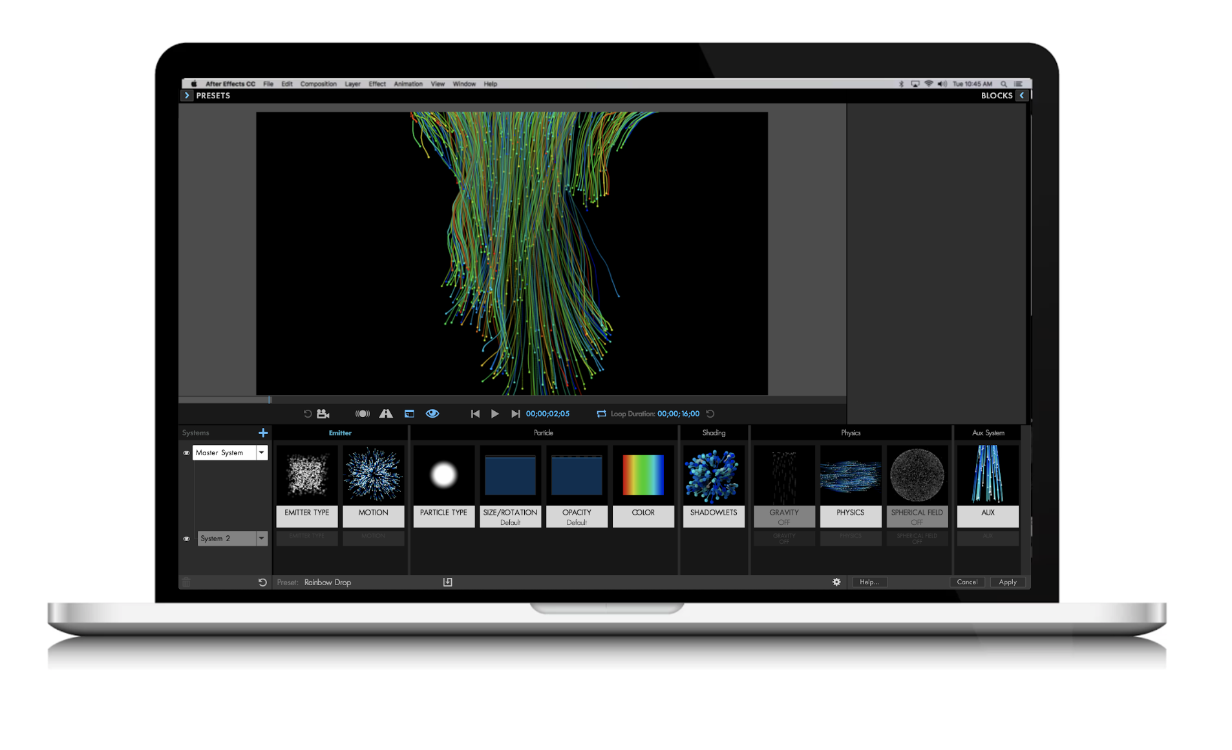Click System 2's dimmed MOTION block
Image resolution: width=1232 pixels, height=750 pixels.
click(x=374, y=538)
